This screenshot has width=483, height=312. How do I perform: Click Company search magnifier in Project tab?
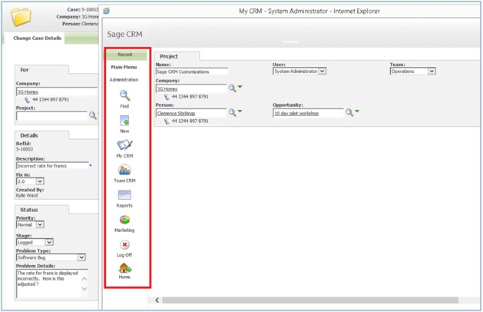click(232, 88)
